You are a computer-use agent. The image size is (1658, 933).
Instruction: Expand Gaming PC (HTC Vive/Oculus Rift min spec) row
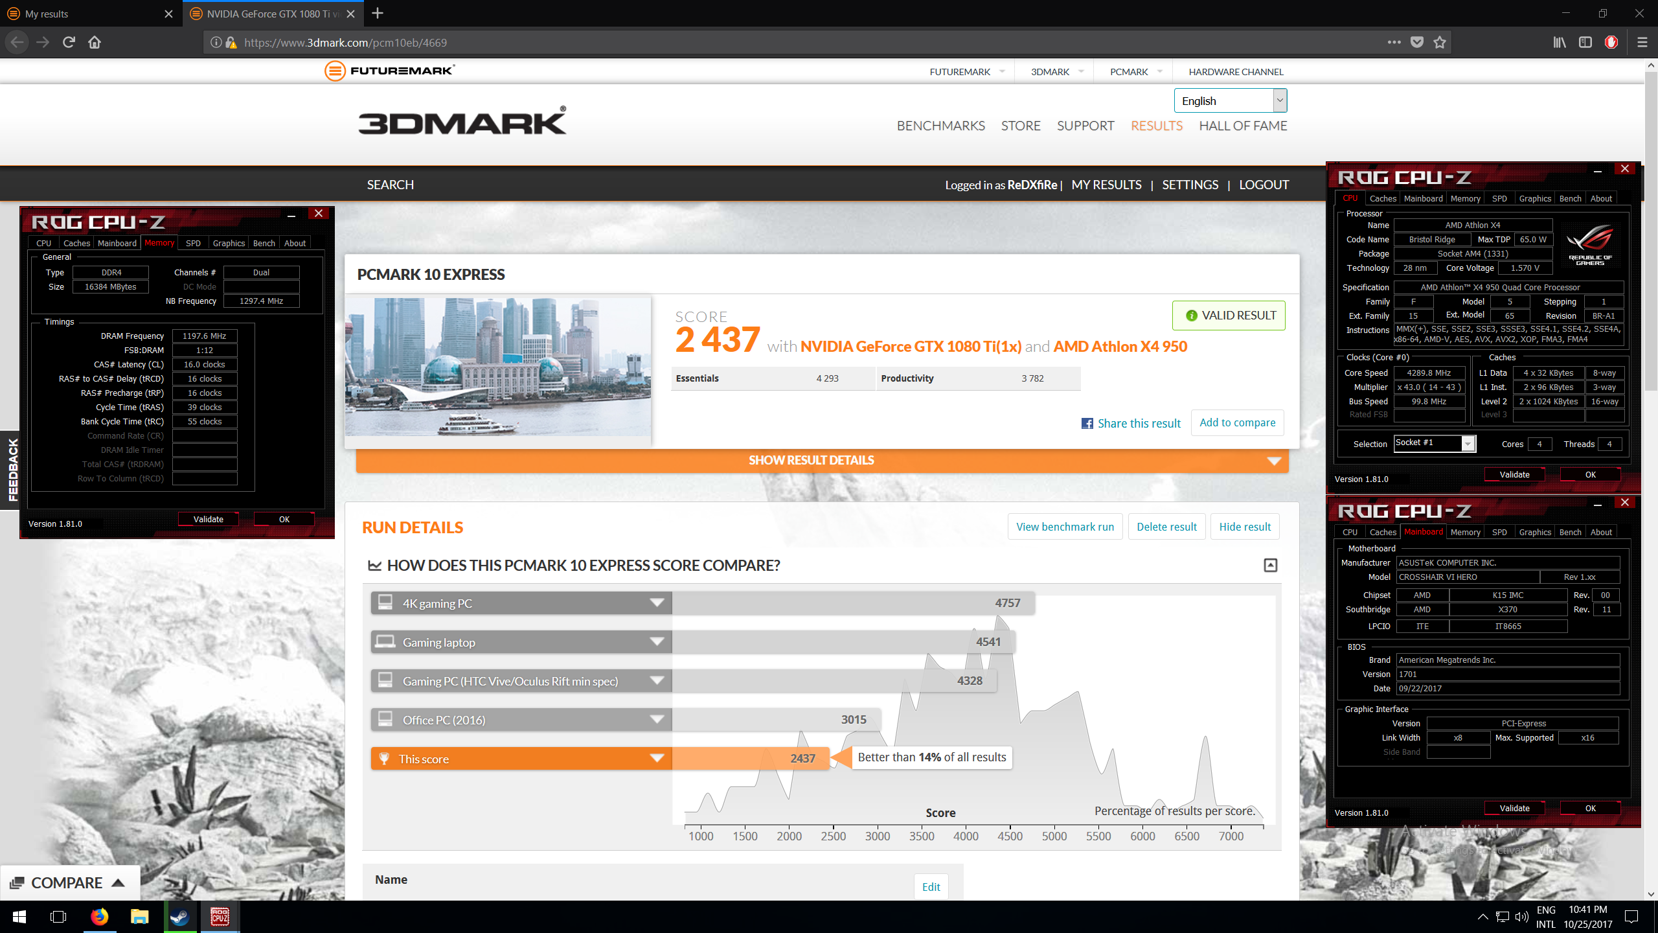click(x=657, y=681)
